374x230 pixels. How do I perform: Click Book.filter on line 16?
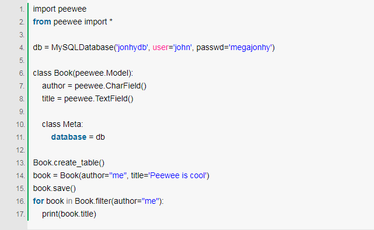pyautogui.click(x=93, y=201)
